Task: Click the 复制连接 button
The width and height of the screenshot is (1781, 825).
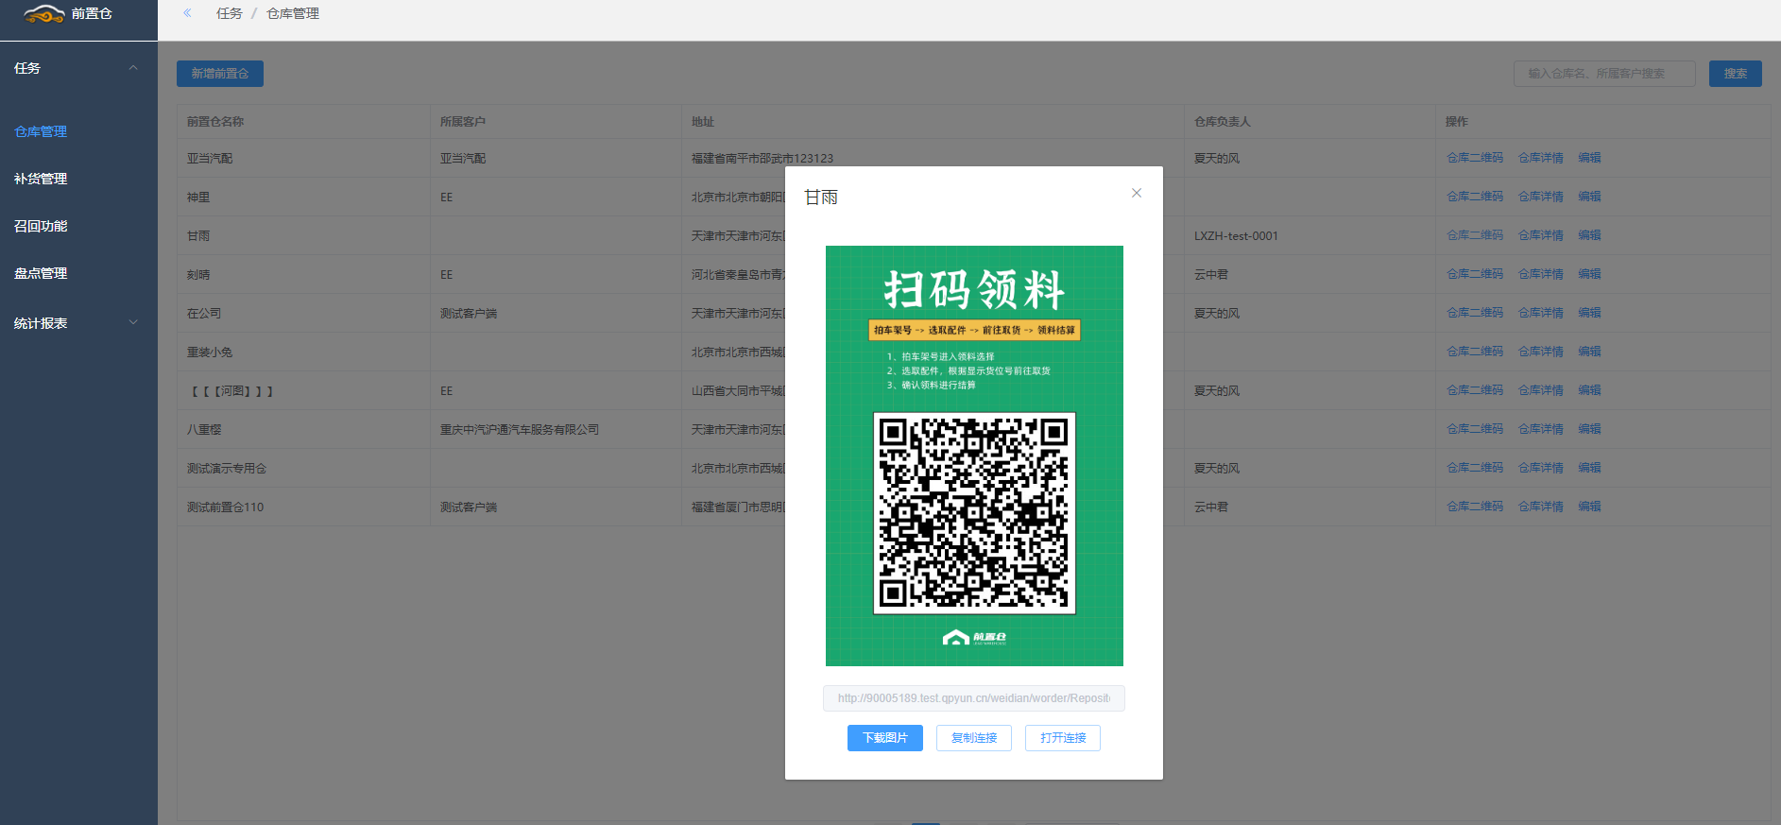Action: click(974, 738)
